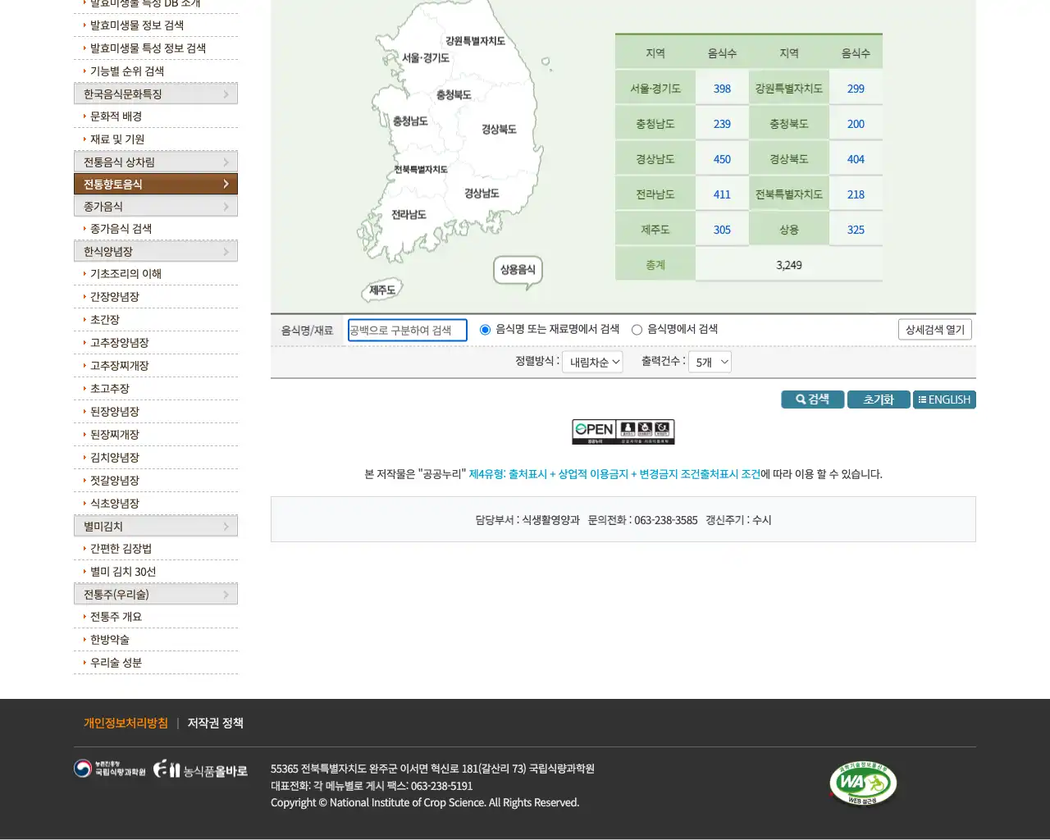The width and height of the screenshot is (1050, 840).
Task: Click the 초기화 reset button
Action: (878, 399)
